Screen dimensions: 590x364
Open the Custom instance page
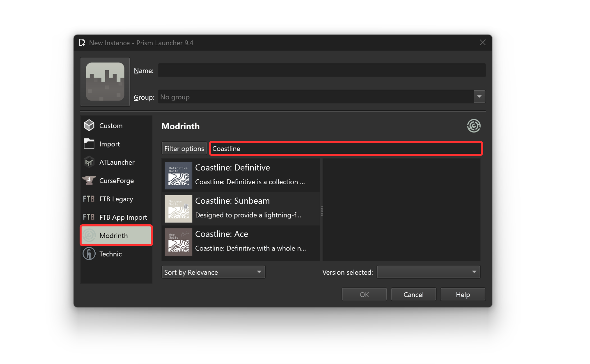click(x=116, y=126)
